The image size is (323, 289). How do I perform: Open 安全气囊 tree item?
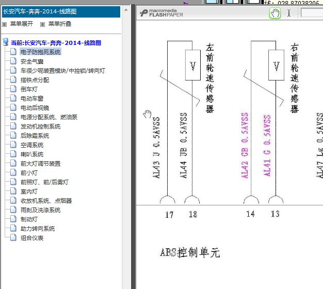tap(32, 61)
